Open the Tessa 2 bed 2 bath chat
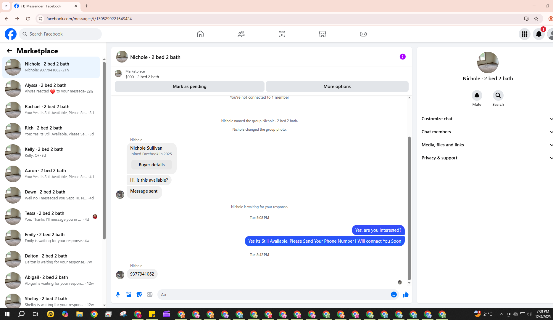 coord(51,217)
